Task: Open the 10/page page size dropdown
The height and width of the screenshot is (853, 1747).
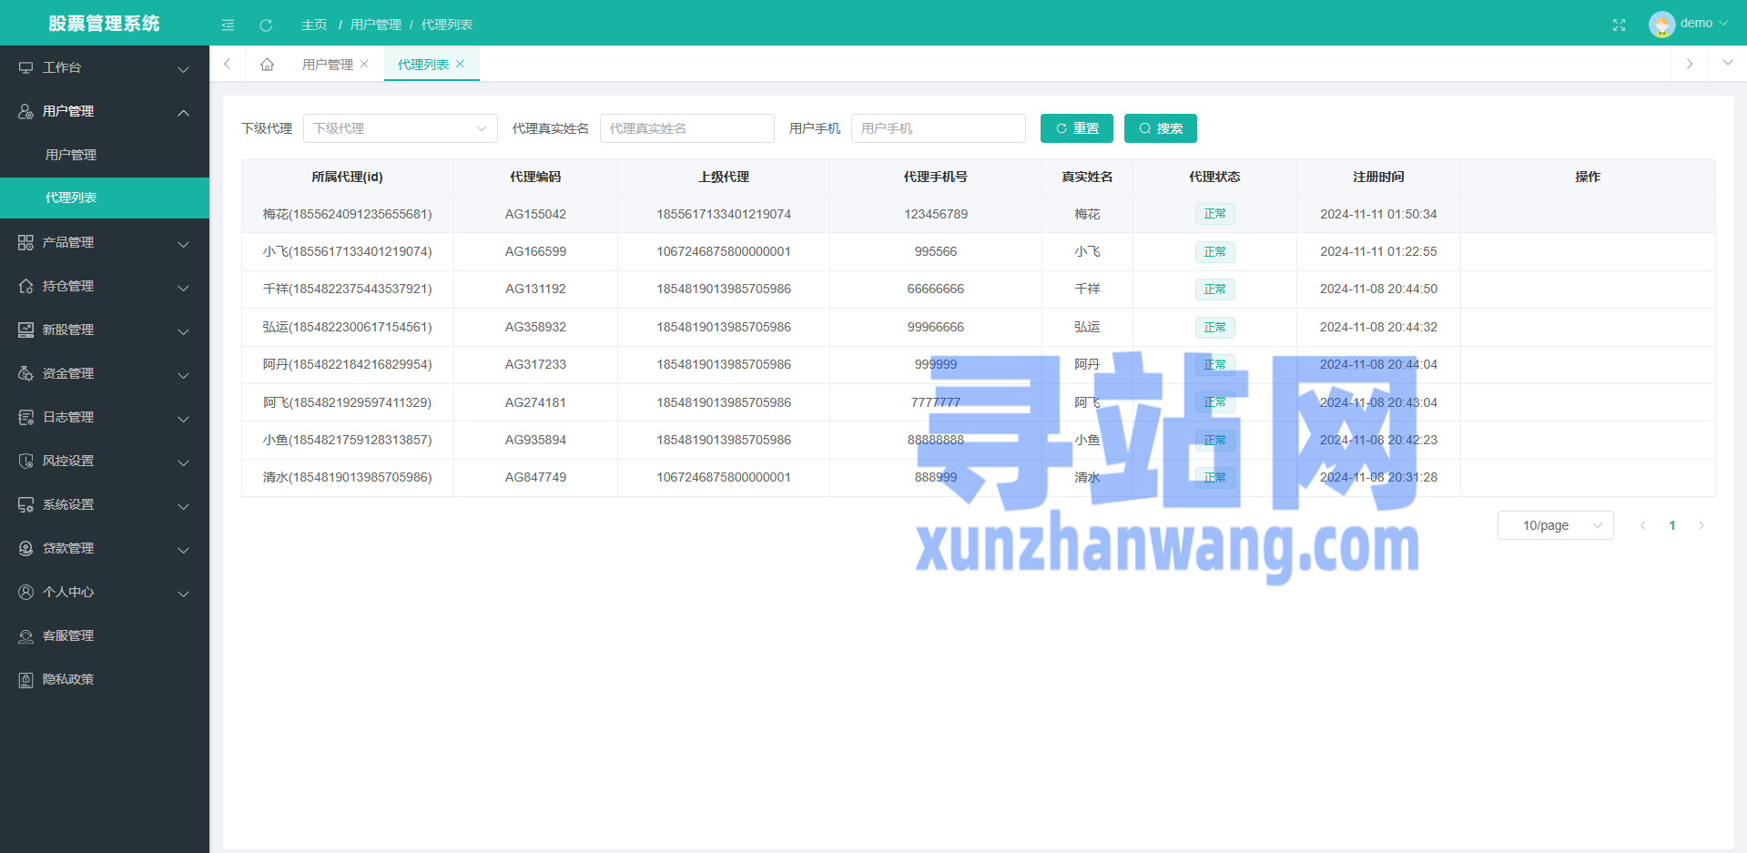Action: (x=1555, y=525)
